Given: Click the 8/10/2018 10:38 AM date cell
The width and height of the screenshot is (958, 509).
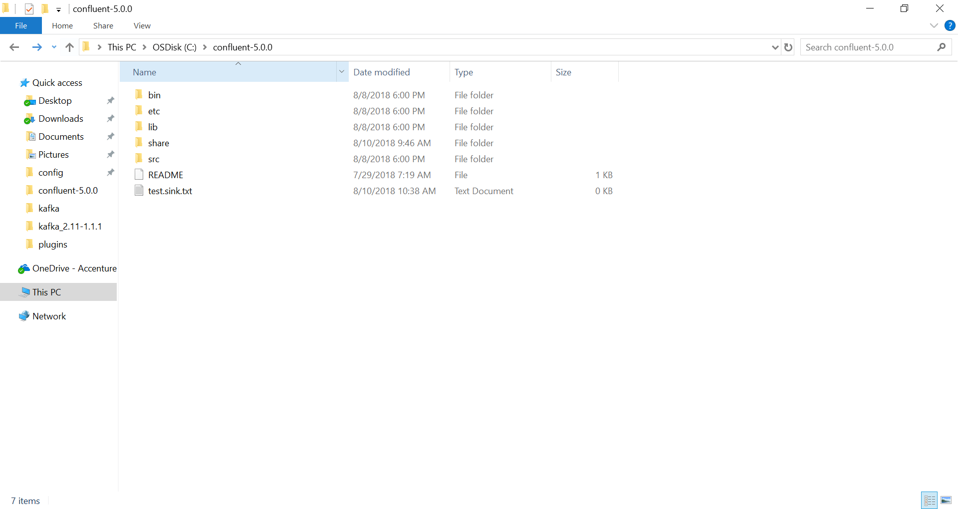Looking at the screenshot, I should pyautogui.click(x=394, y=191).
